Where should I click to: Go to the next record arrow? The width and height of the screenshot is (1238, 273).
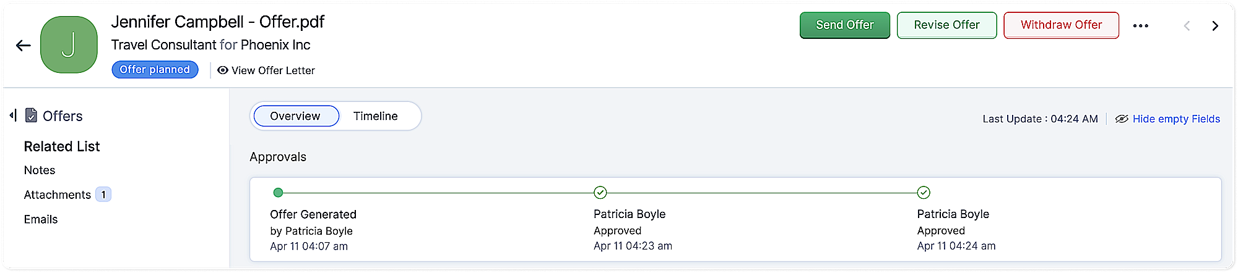point(1215,26)
